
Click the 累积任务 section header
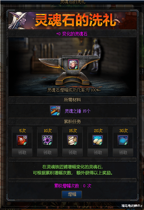[73, 122]
